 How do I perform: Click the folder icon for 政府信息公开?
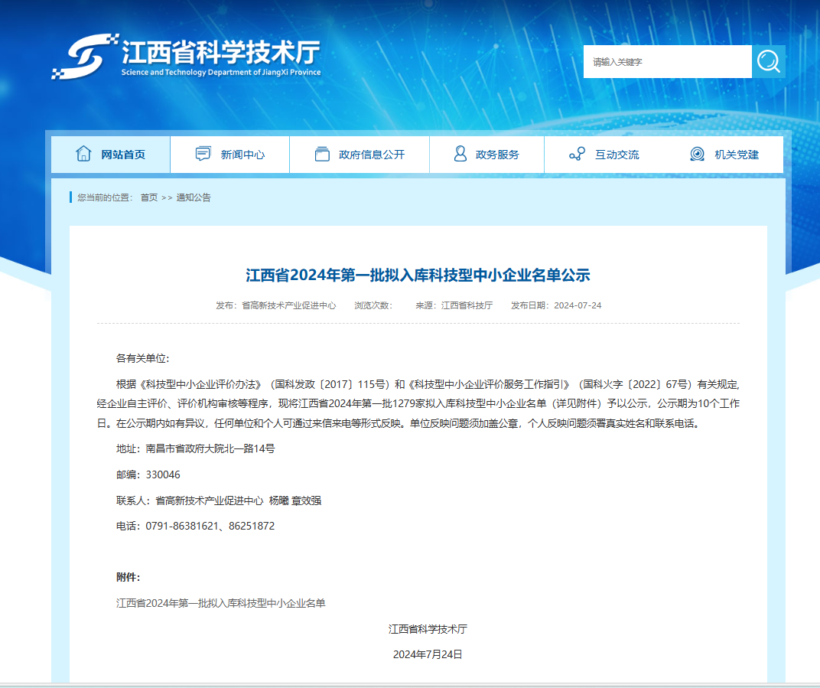tap(322, 154)
